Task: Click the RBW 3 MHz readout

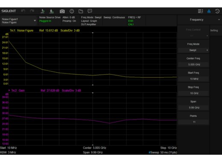Action: tap(8, 152)
